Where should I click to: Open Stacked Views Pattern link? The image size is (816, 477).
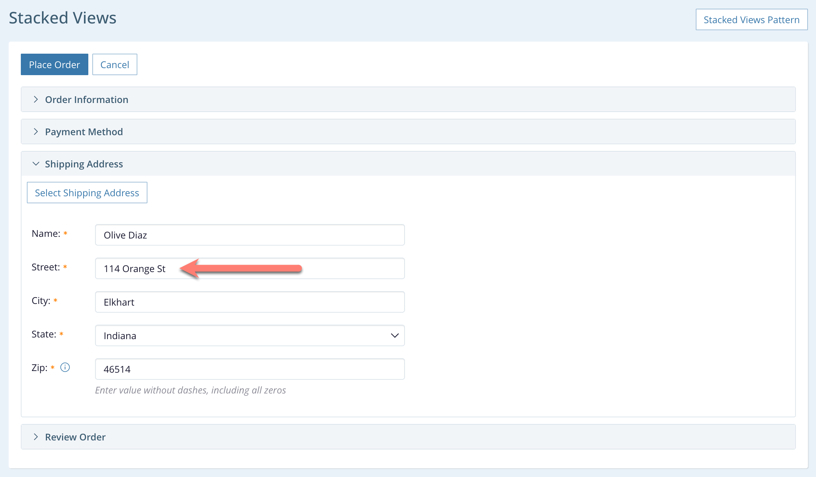tap(751, 20)
